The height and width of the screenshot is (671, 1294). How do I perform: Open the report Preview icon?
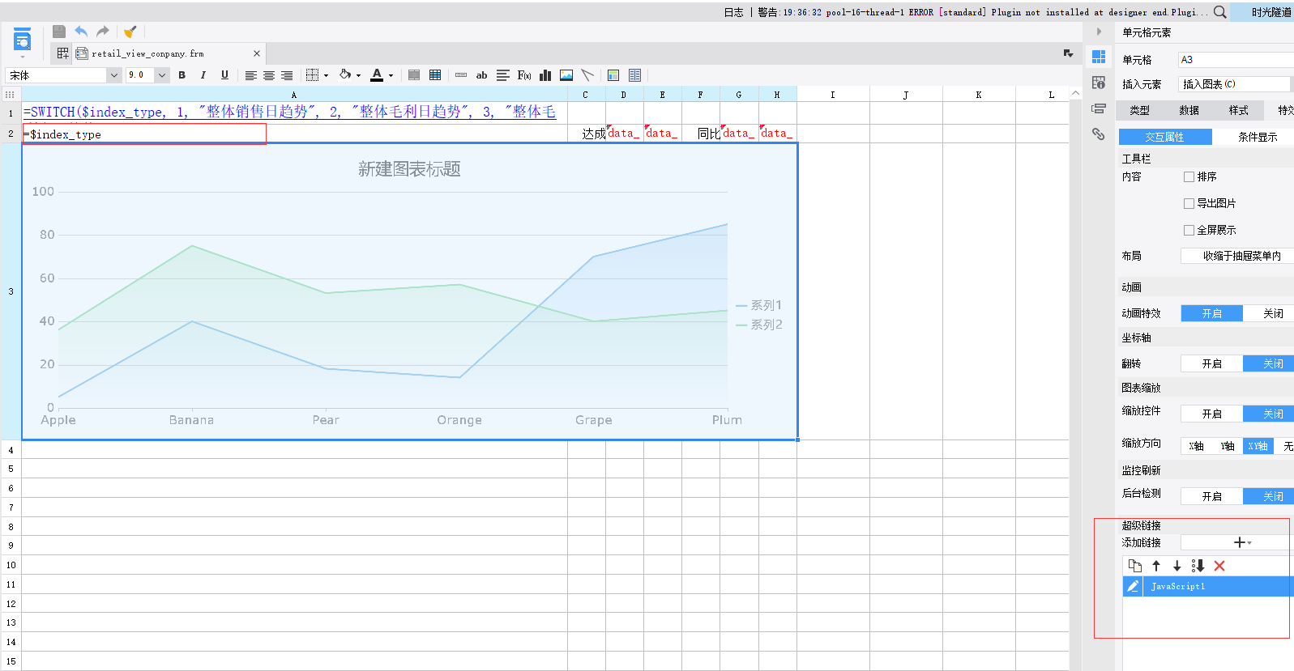(23, 39)
